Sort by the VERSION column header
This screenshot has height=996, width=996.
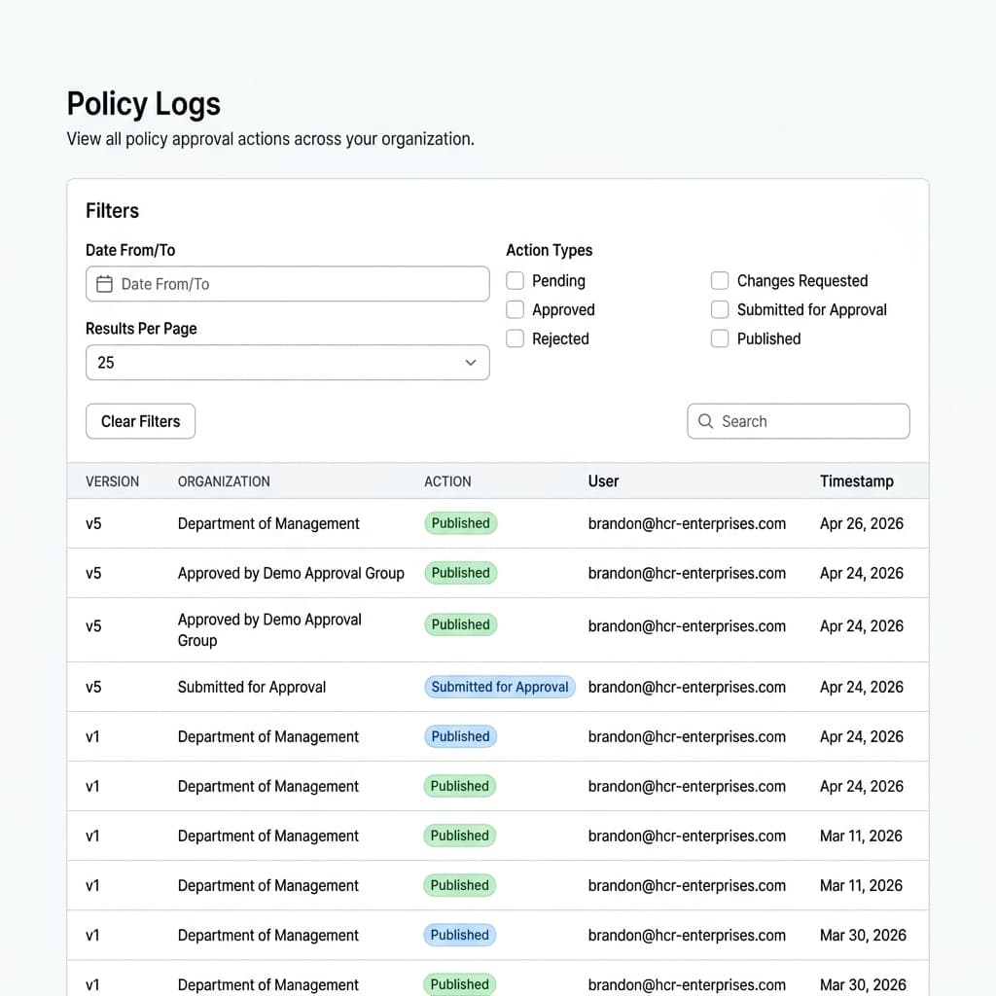112,480
